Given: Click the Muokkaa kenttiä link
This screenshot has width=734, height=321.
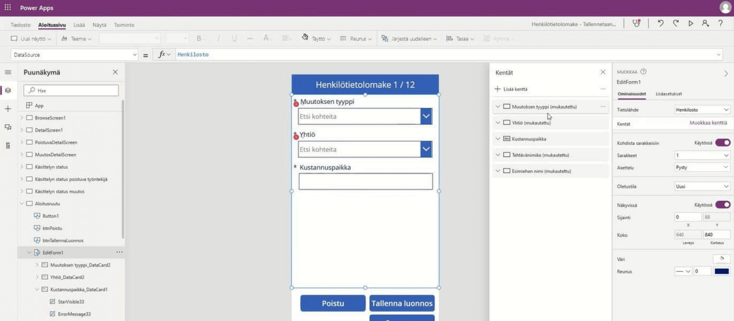Looking at the screenshot, I should click(x=708, y=123).
